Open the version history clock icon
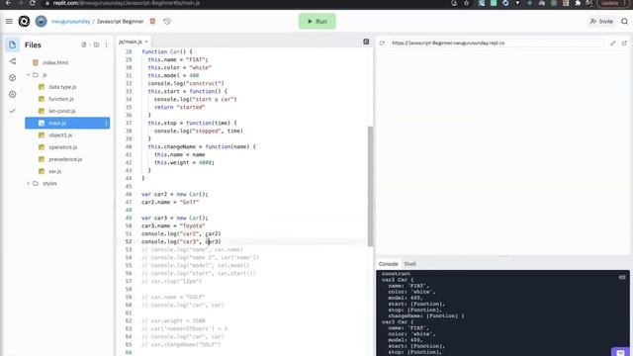The width and height of the screenshot is (633, 356). tap(167, 22)
